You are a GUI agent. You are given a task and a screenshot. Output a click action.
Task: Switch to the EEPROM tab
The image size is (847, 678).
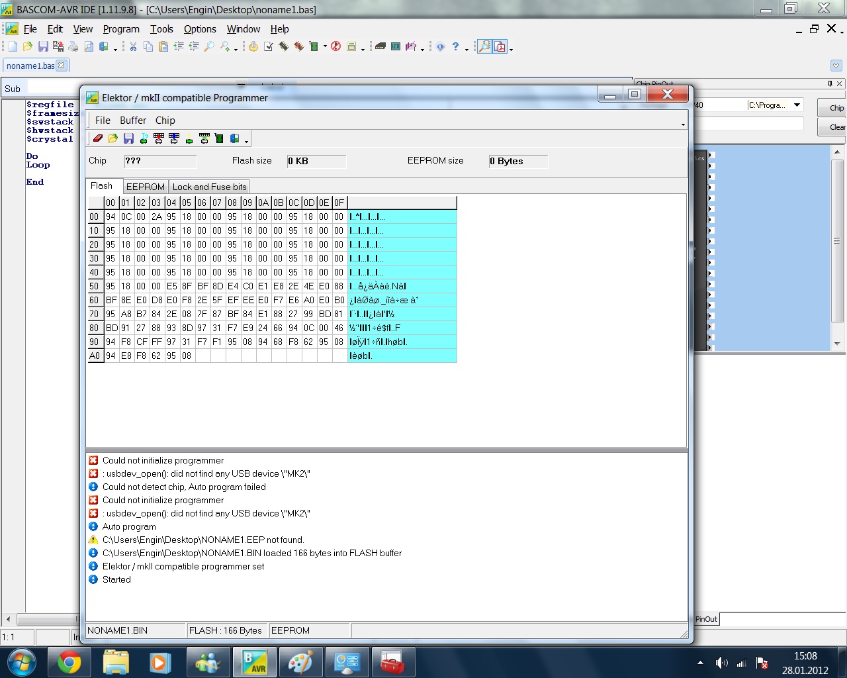146,187
